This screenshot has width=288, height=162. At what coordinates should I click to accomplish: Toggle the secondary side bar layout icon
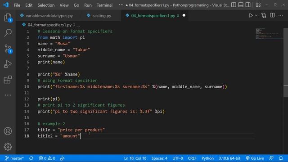point(248,5)
